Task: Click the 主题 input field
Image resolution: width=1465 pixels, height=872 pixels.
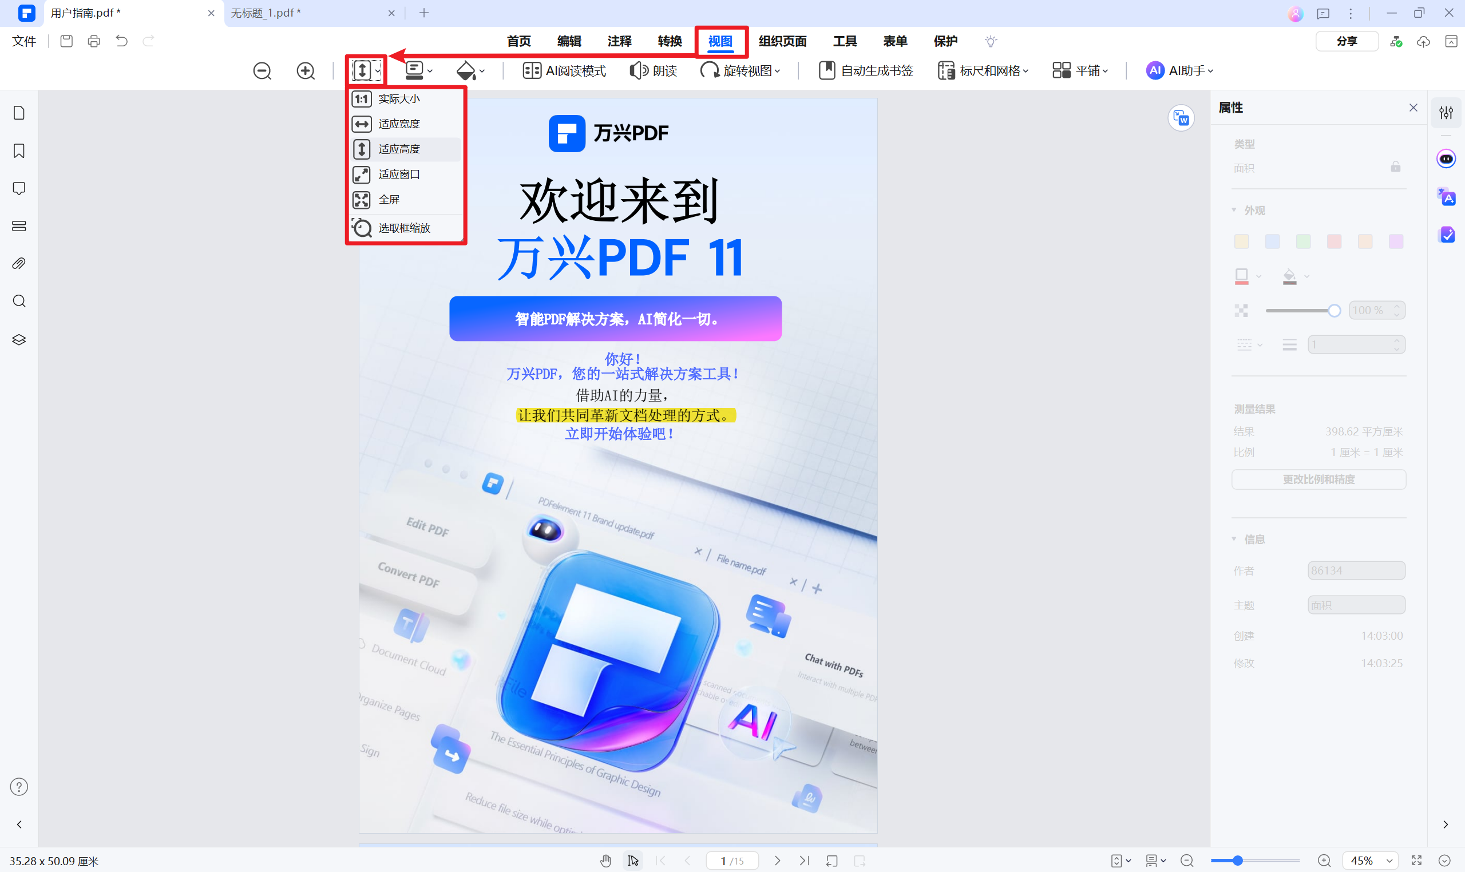Action: 1356,605
